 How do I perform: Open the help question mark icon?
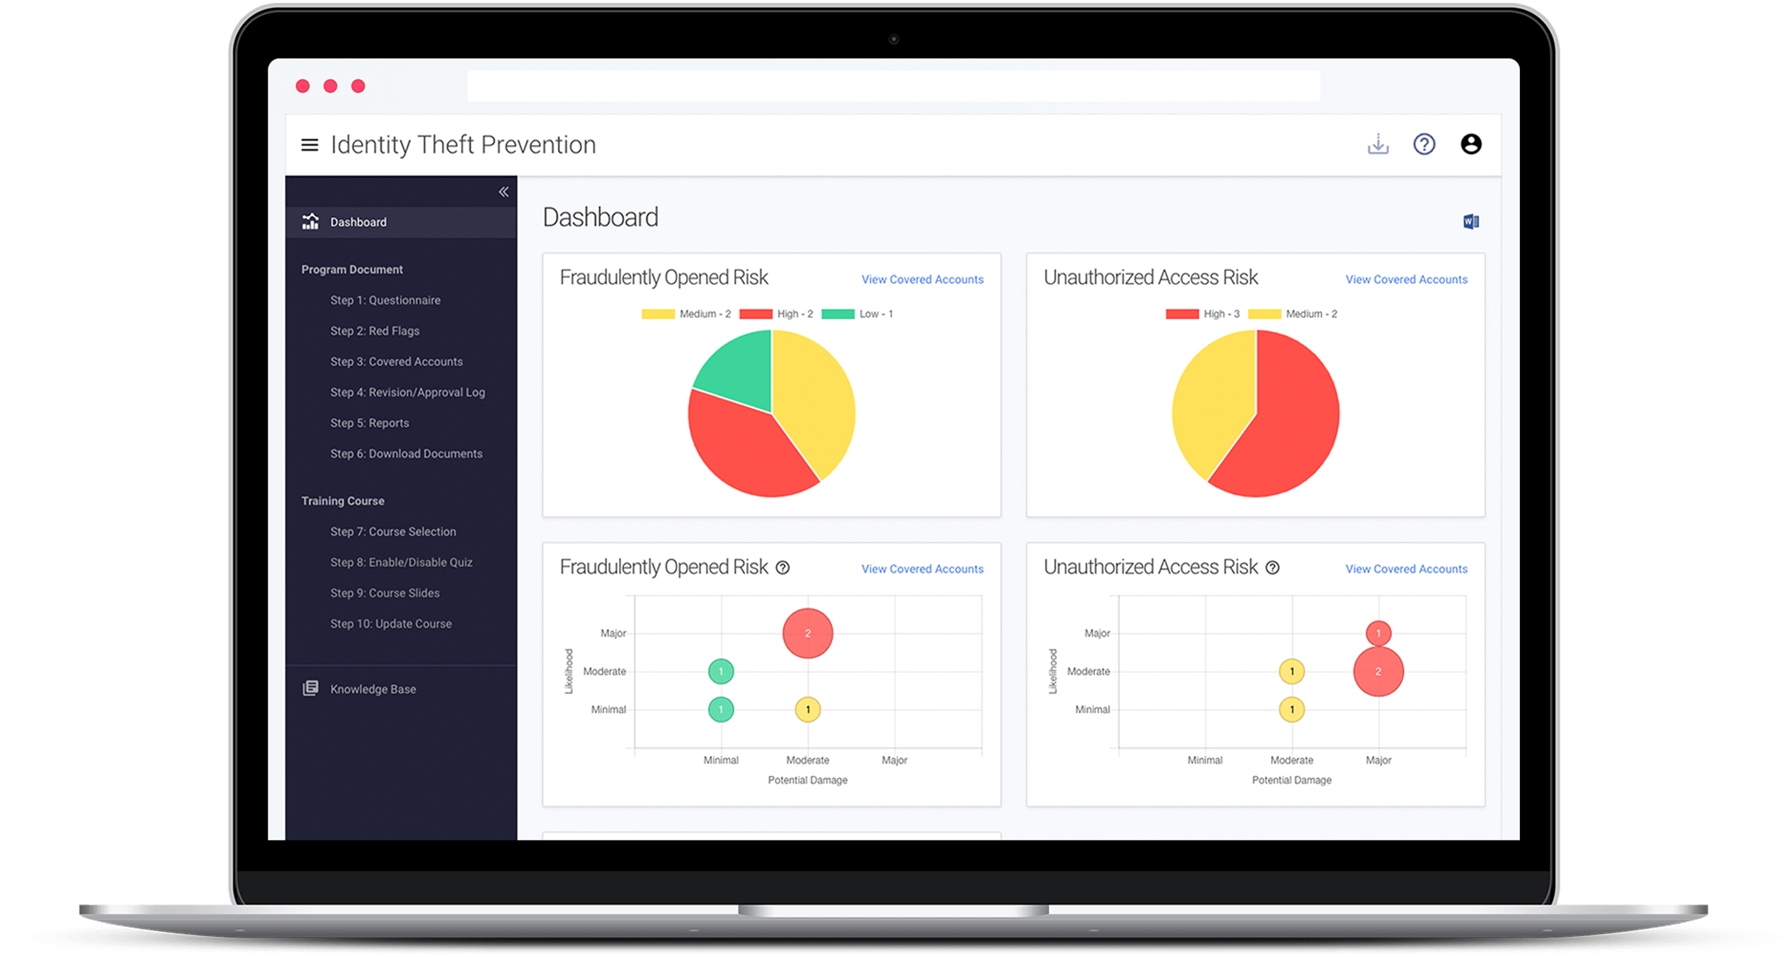pos(1423,144)
